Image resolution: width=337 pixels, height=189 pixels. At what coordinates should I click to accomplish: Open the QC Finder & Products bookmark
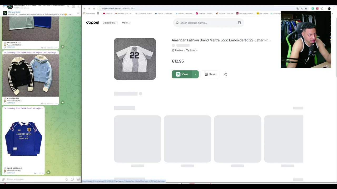(x=144, y=13)
